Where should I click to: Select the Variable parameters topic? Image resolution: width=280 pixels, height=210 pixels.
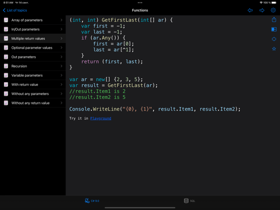pos(33,75)
